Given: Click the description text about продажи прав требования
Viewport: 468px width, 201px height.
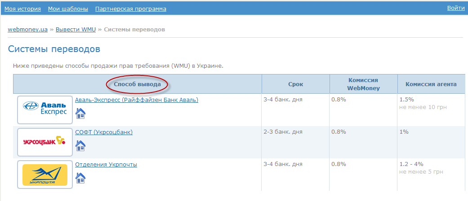Looking at the screenshot, I should pyautogui.click(x=118, y=66).
